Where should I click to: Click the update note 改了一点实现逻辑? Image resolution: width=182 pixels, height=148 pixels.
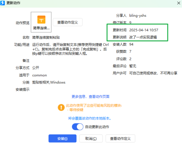(x=143, y=37)
